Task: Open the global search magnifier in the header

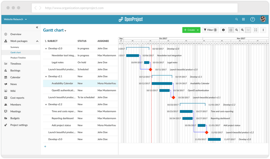Action: 237,19
